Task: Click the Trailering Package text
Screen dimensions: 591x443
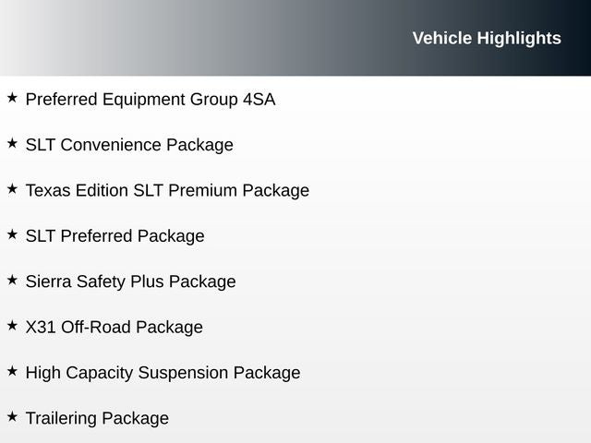Action: pos(97,419)
